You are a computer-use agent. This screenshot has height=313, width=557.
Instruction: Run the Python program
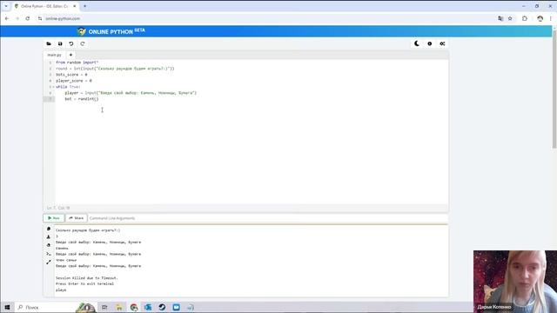coord(54,218)
